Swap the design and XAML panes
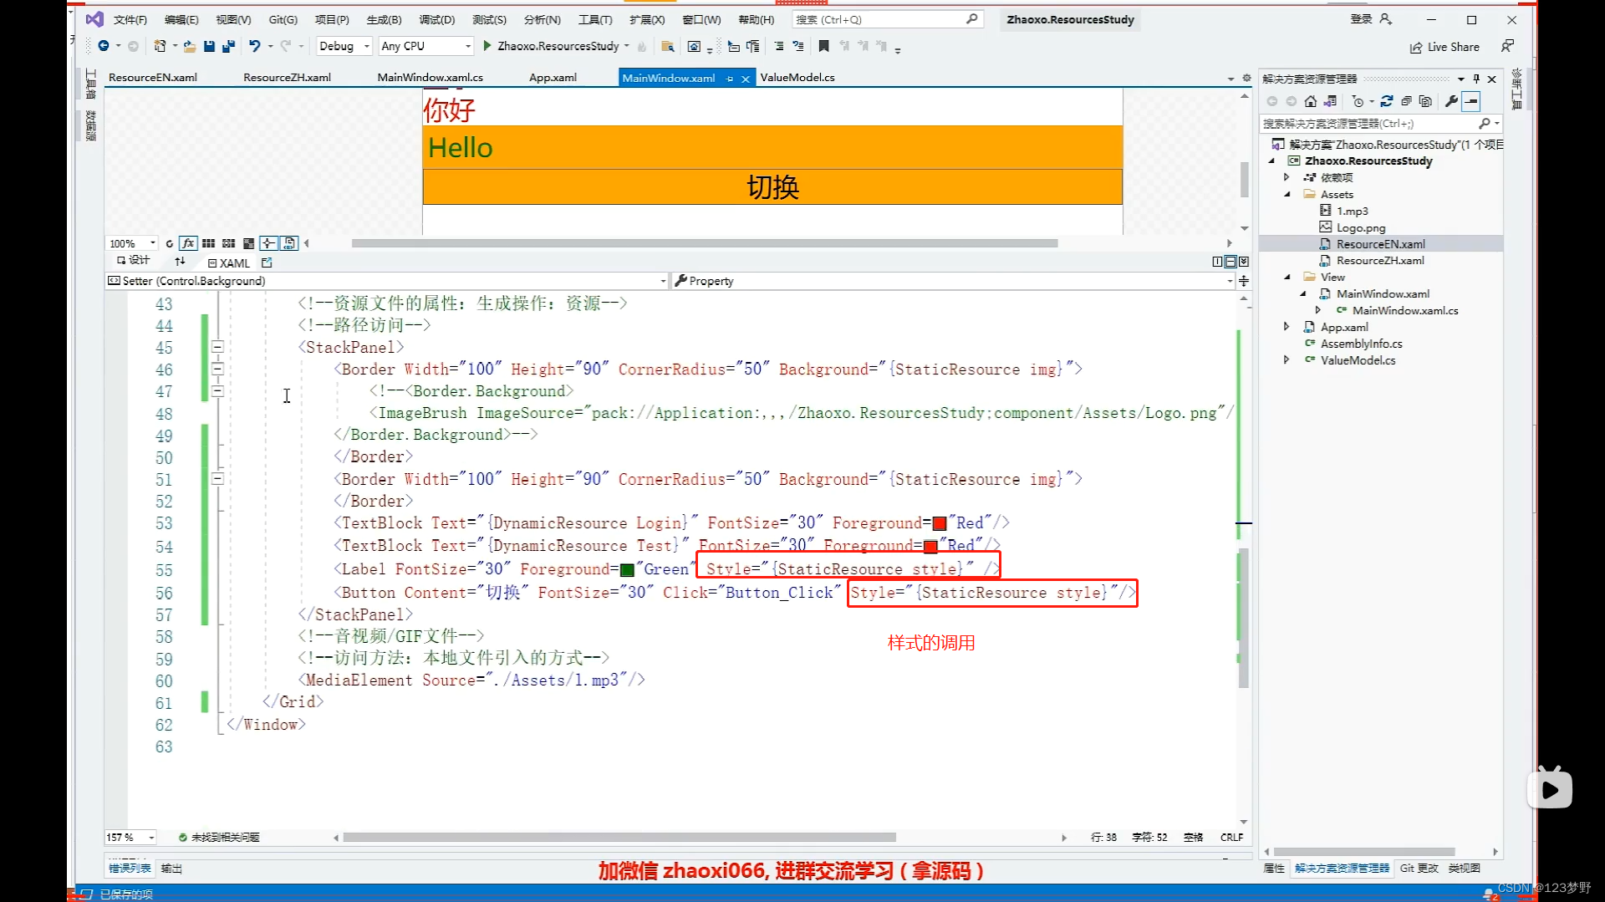This screenshot has width=1605, height=902. pos(180,262)
